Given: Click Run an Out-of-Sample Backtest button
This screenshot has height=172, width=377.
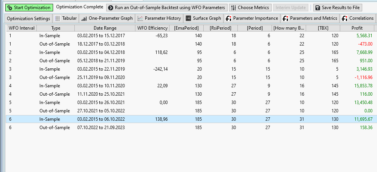Looking at the screenshot, I should [x=167, y=8].
